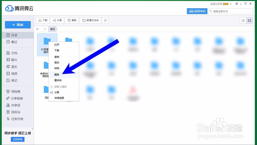
Task: Select the red PDF file thumbnail
Action: point(133,90)
